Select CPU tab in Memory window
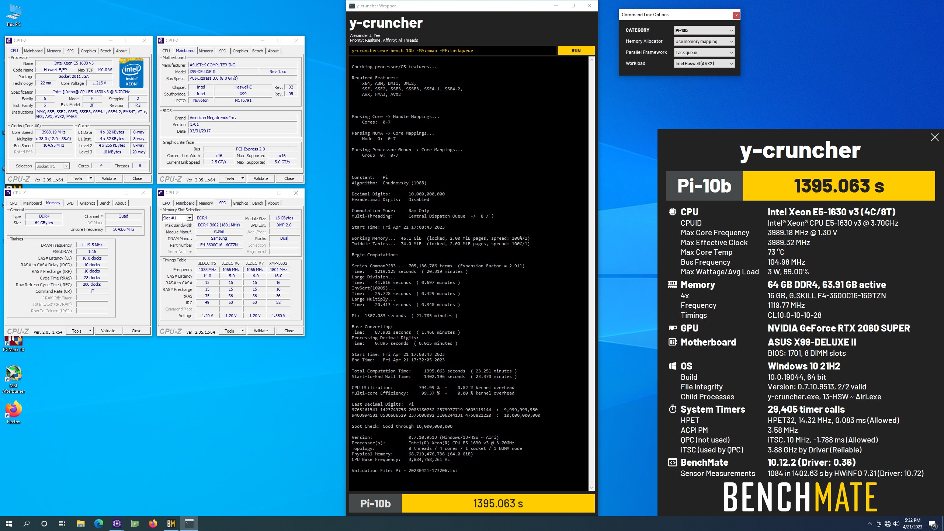Screen dimensions: 944x531 tap(14, 203)
